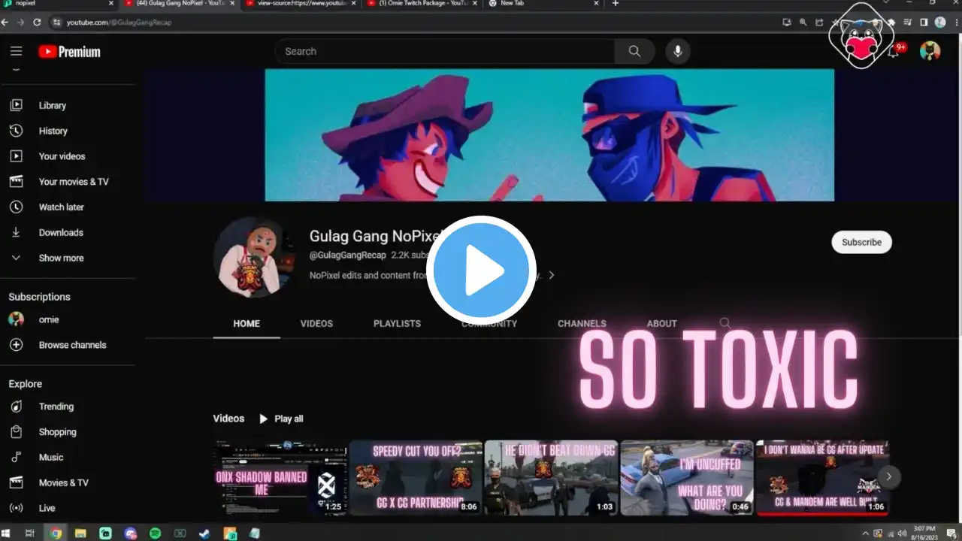Click Browse channels plus icon
962x541 pixels.
point(16,345)
